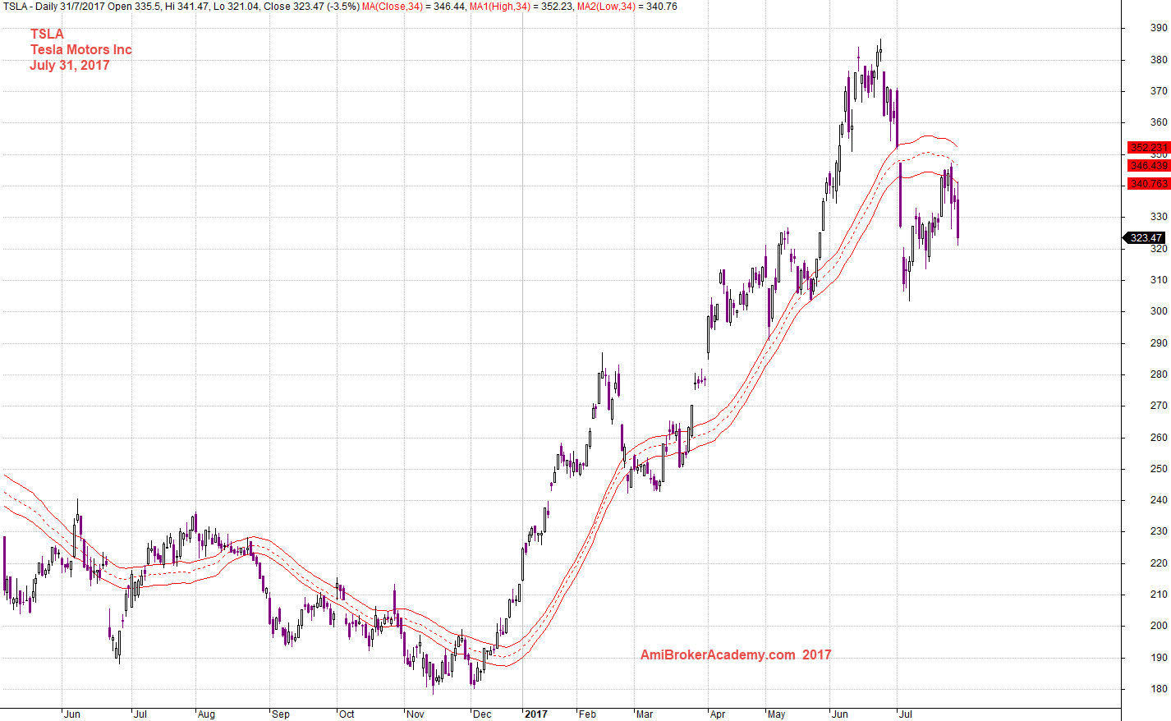Screen dimensions: 1171x721
Task: Click the 220 value on price axis
Action: click(x=1159, y=563)
